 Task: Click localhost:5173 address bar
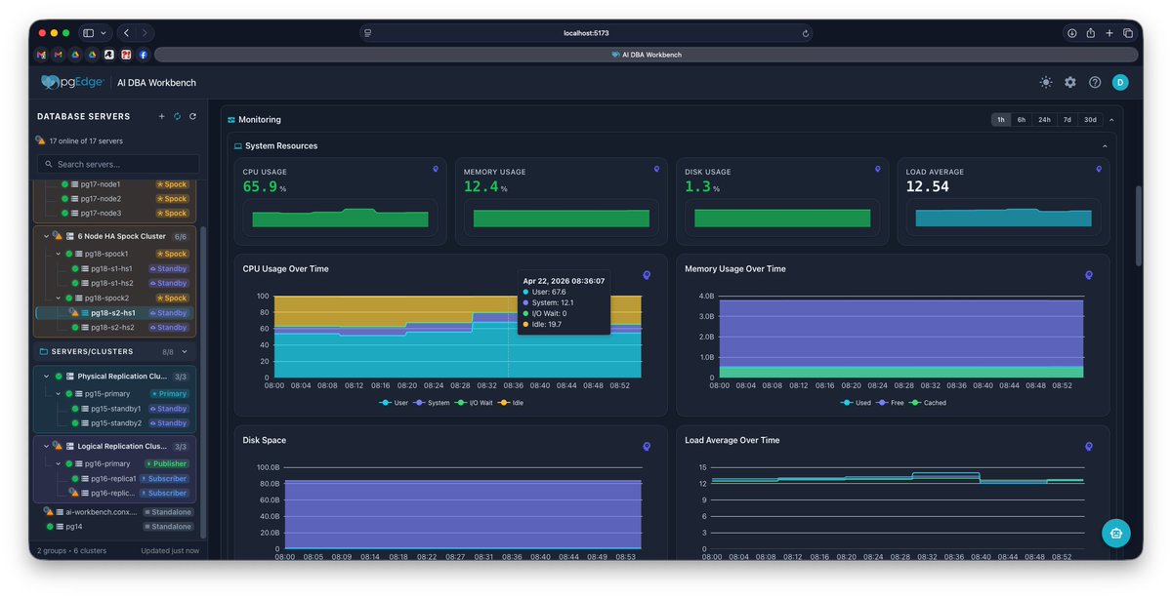[x=586, y=33]
